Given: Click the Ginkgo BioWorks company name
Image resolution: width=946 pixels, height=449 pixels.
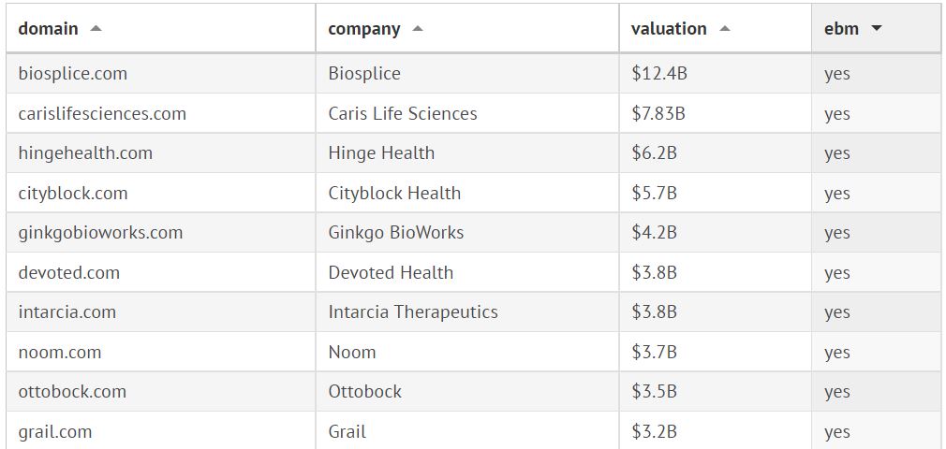Looking at the screenshot, I should click(x=396, y=233).
